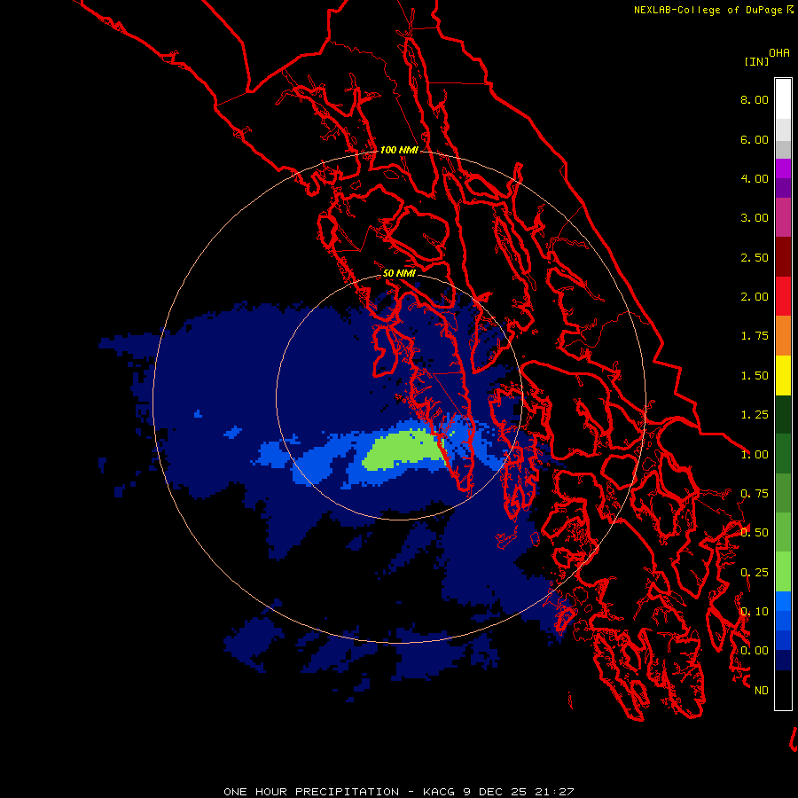Viewport: 798px width, 798px height.
Task: Click the NEXLAB-College of DuPage credit text
Action: coord(708,10)
